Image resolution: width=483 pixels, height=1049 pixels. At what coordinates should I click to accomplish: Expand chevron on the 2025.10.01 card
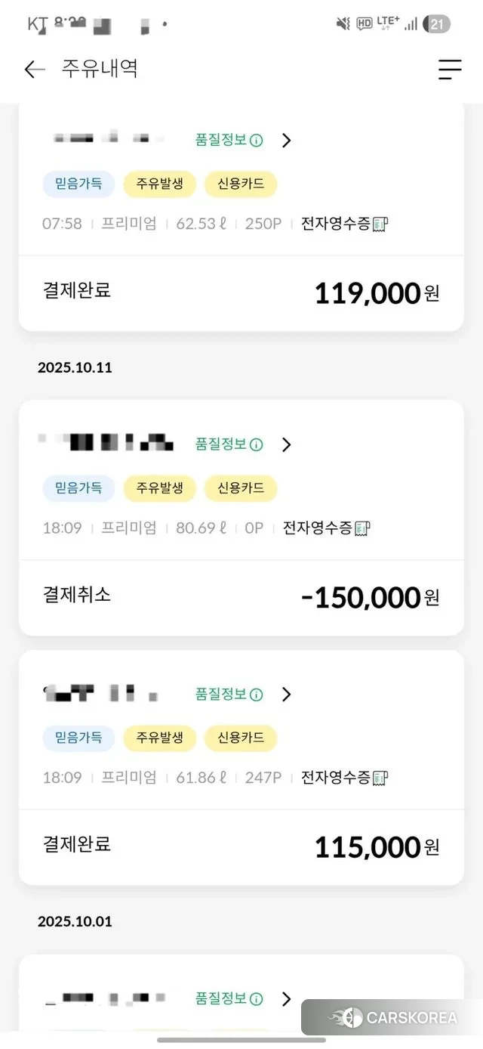[x=286, y=999]
